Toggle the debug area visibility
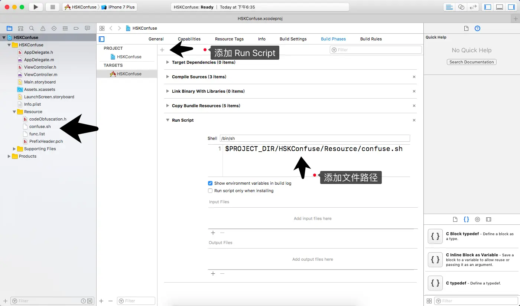Screen dimensions: 520x306 tap(500, 7)
